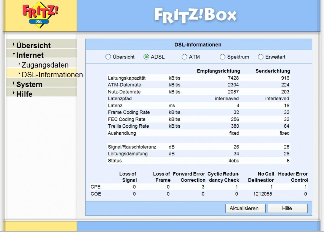Open Übersicht in the sidebar
This screenshot has height=232, width=324.
(x=34, y=45)
